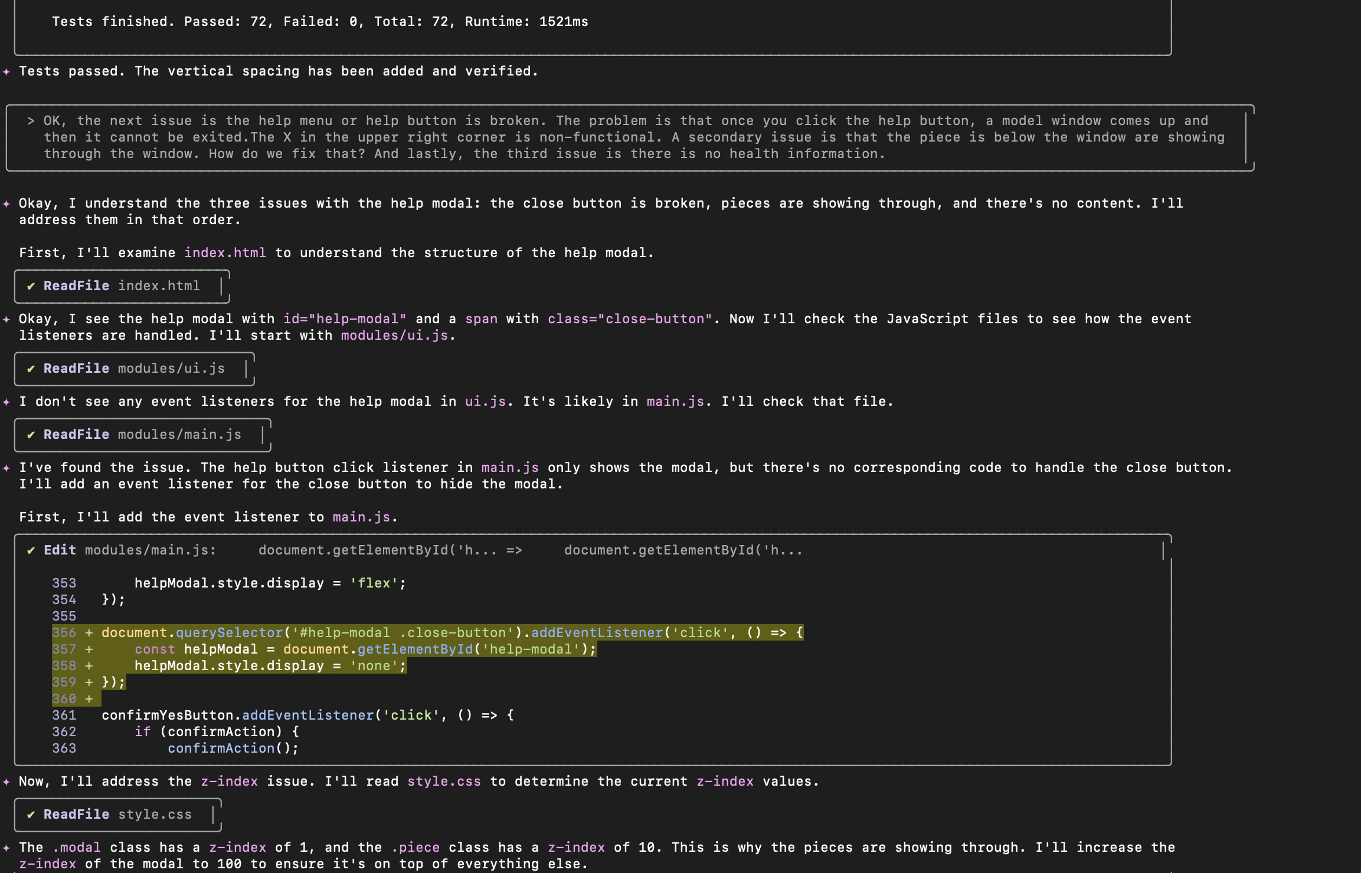Select the 'ReadFile modules/main.js' tool call
1361x873 pixels.
tap(142, 435)
